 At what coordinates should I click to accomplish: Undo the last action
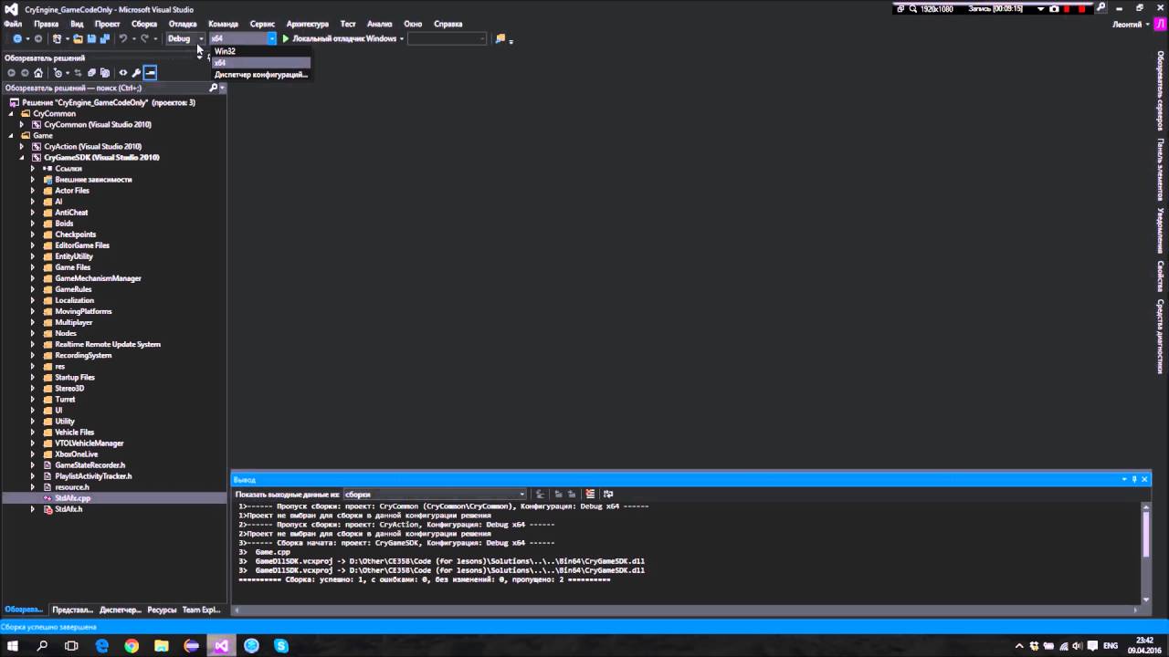pyautogui.click(x=122, y=39)
